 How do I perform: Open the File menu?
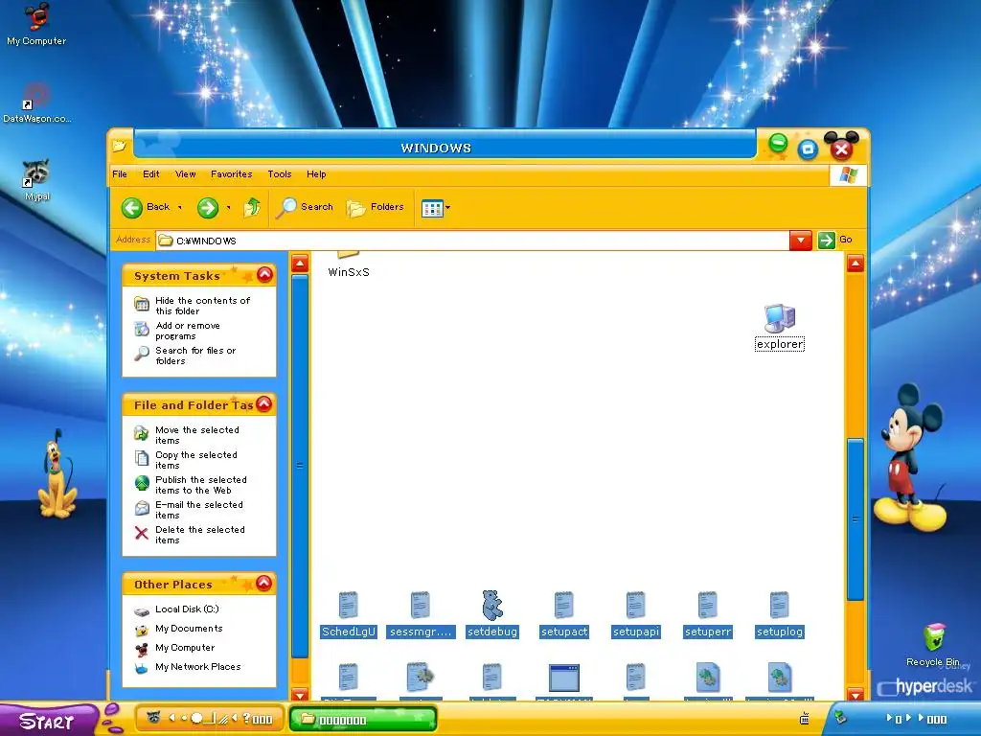[120, 174]
